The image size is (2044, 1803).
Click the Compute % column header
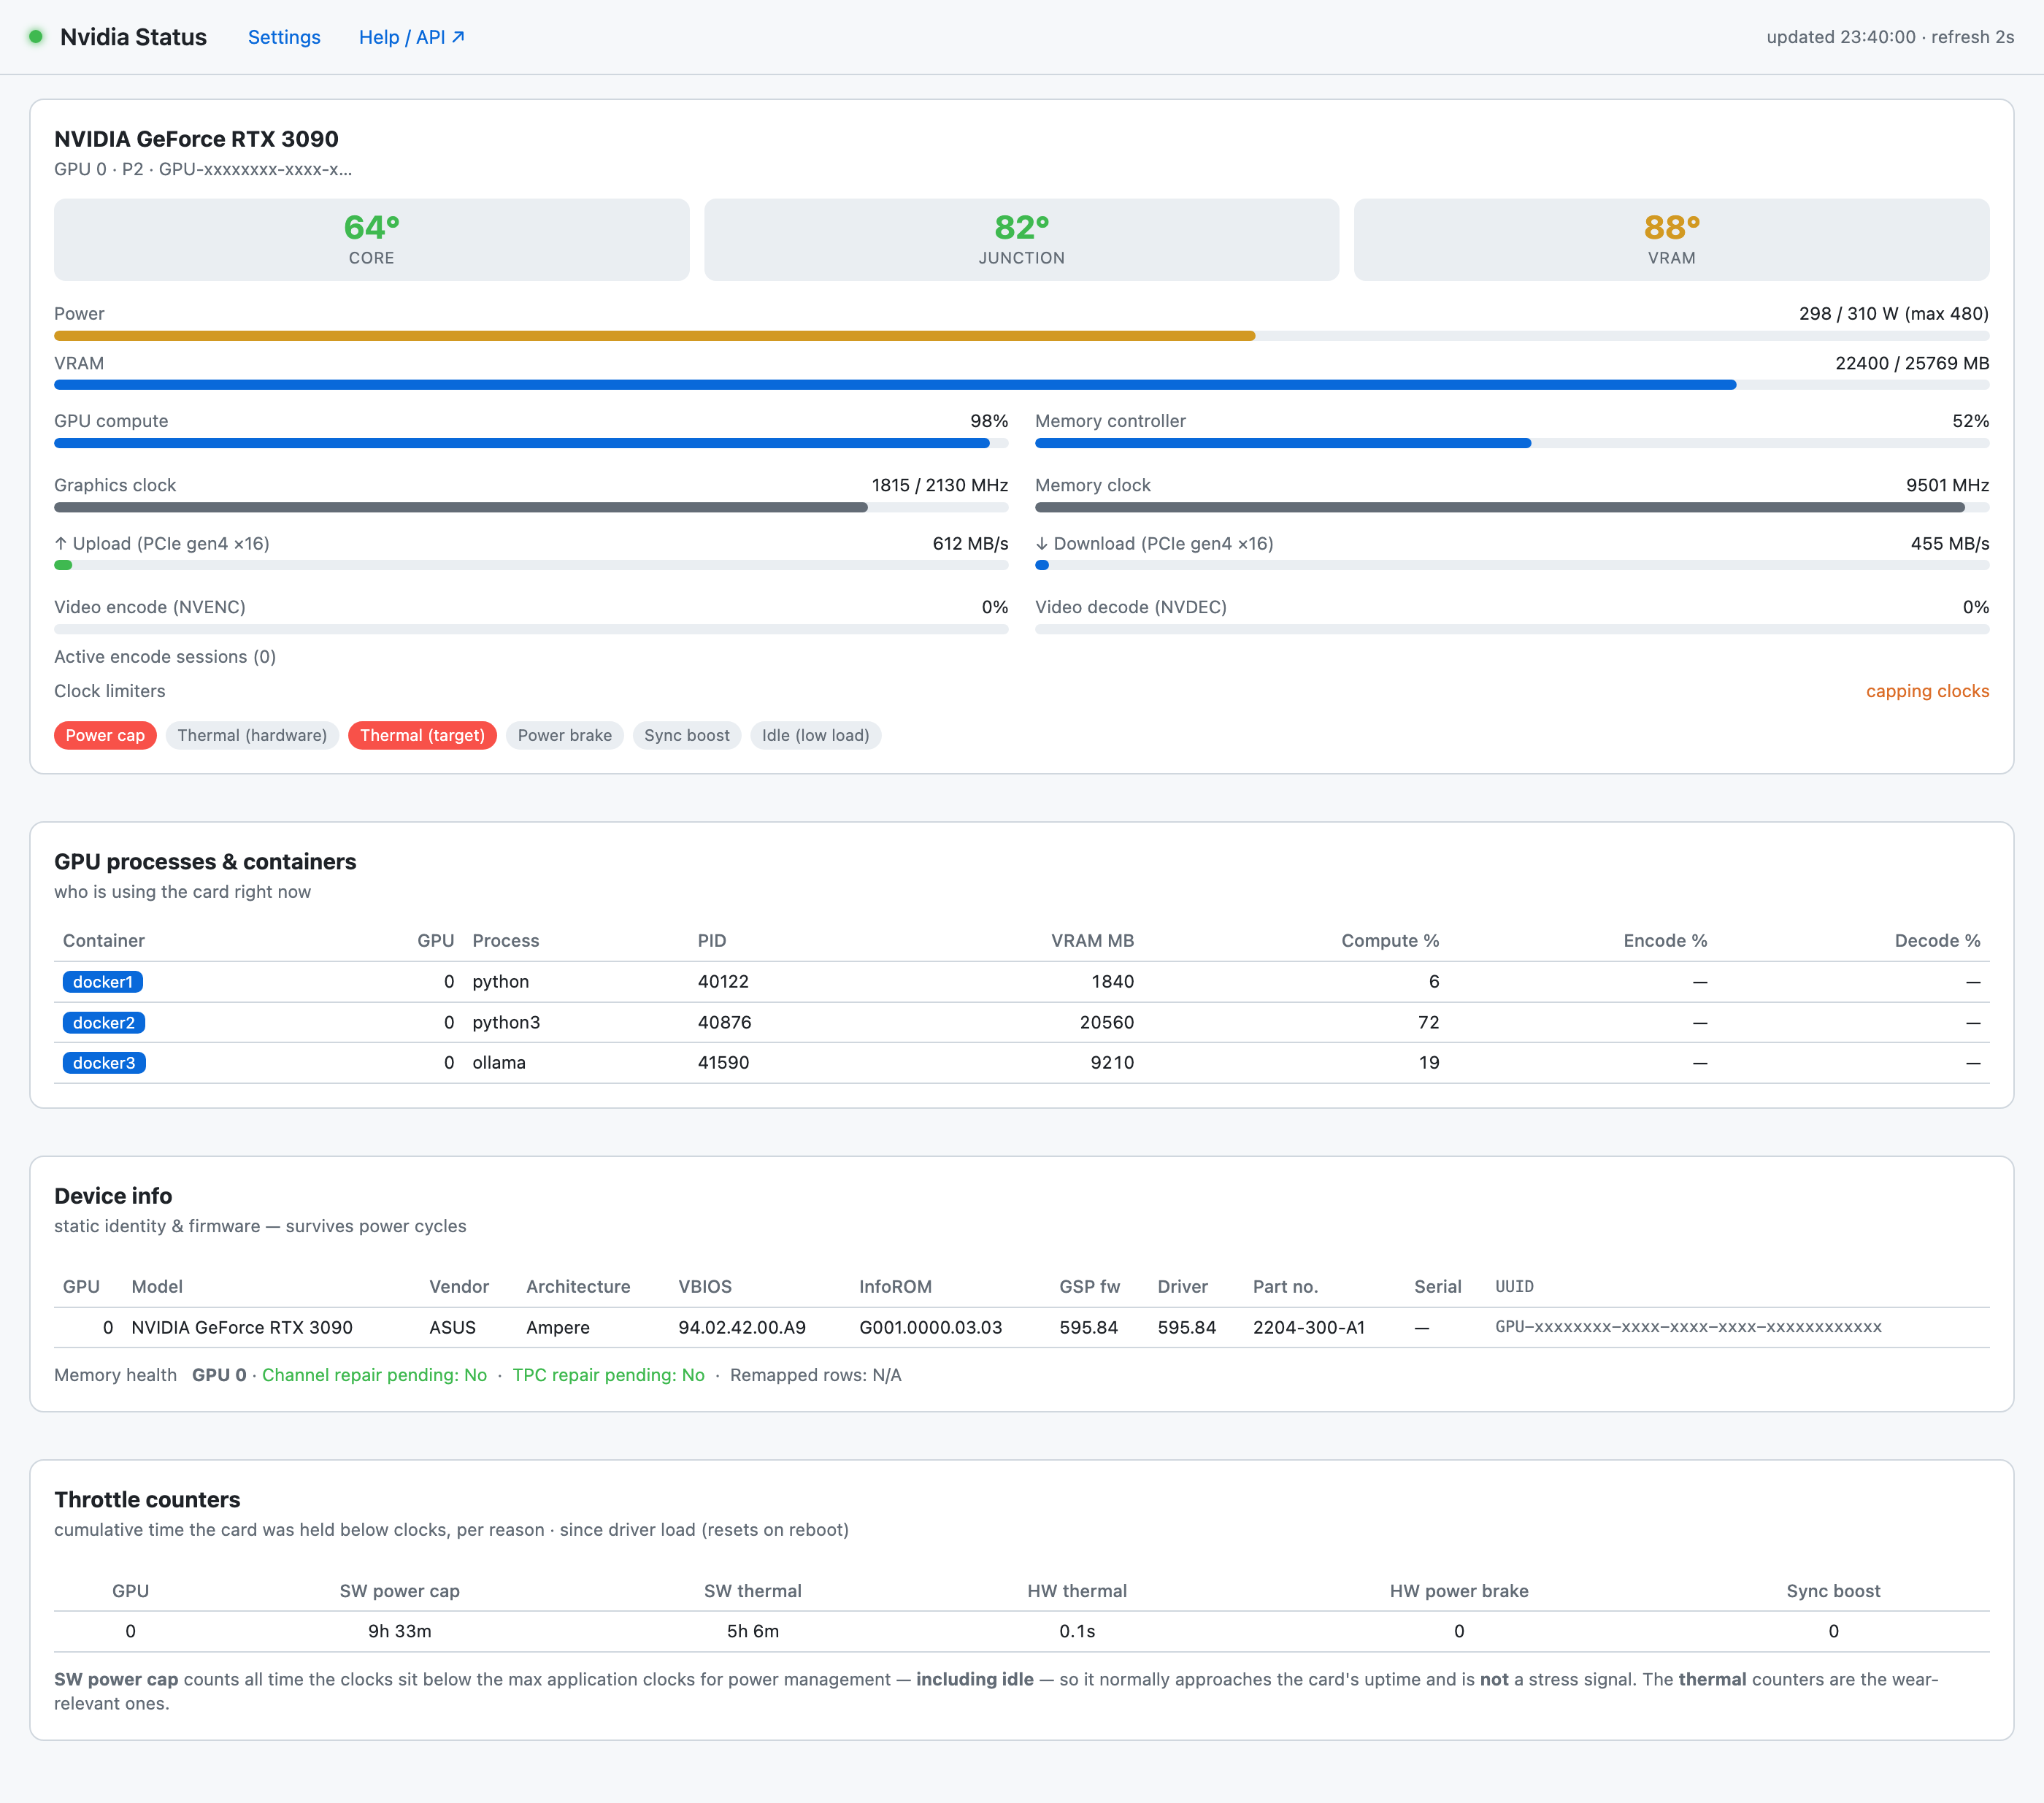1390,941
